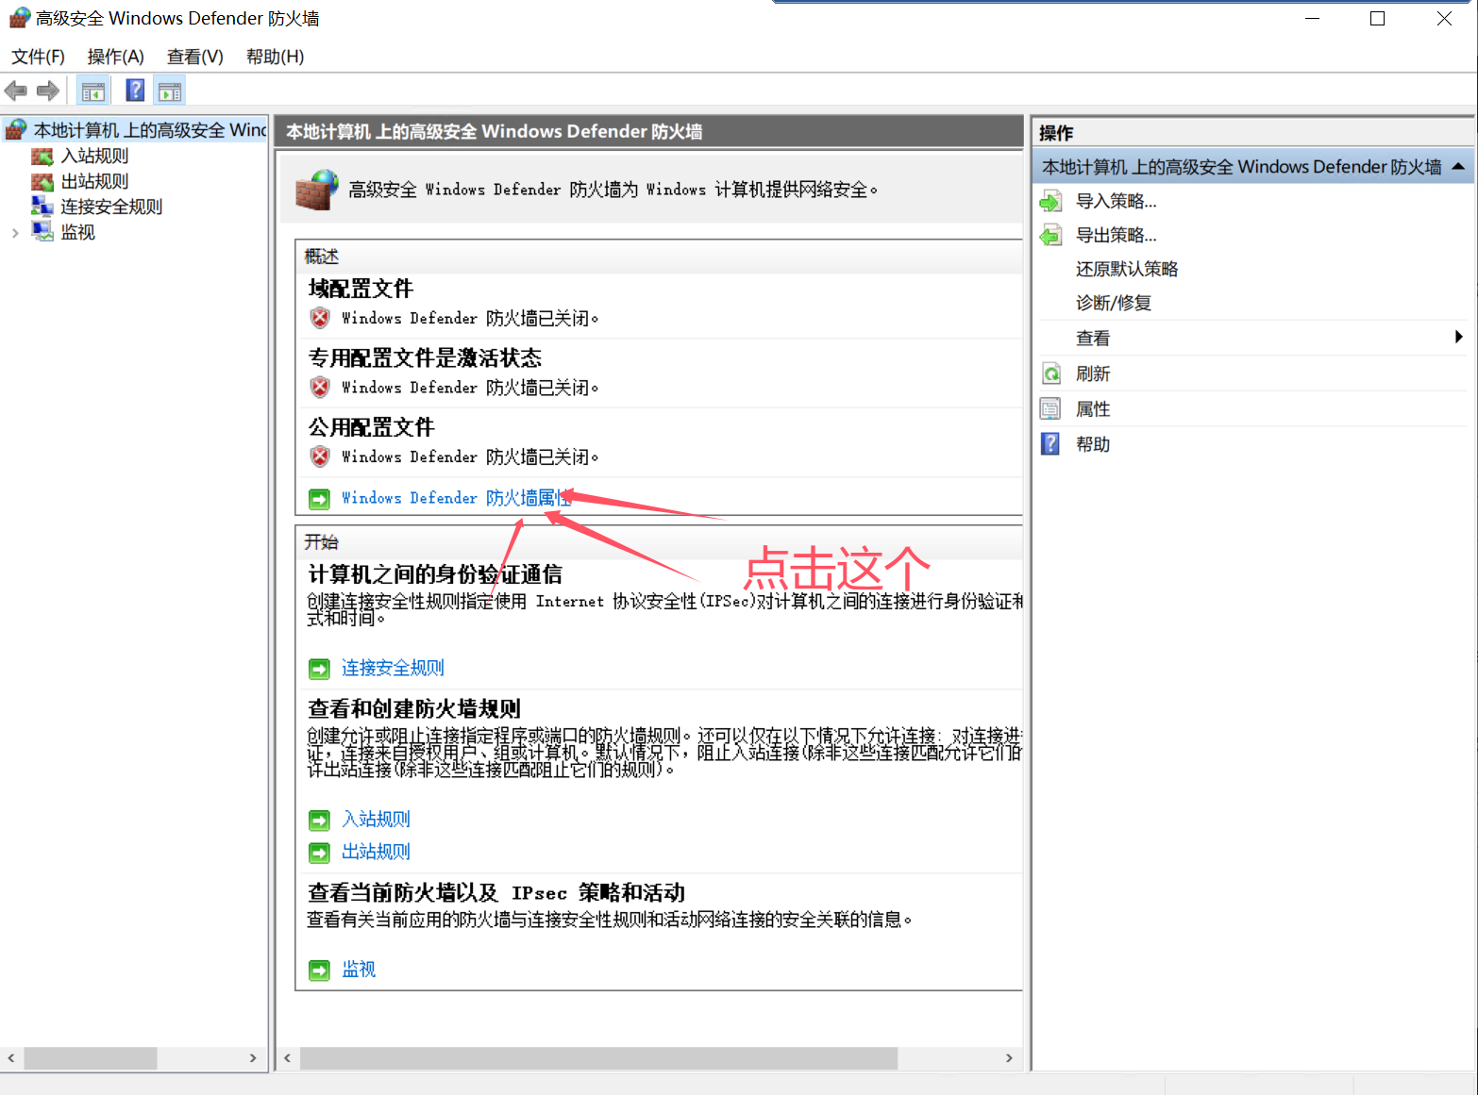
Task: Open the 监视 link at the bottom
Action: (359, 969)
